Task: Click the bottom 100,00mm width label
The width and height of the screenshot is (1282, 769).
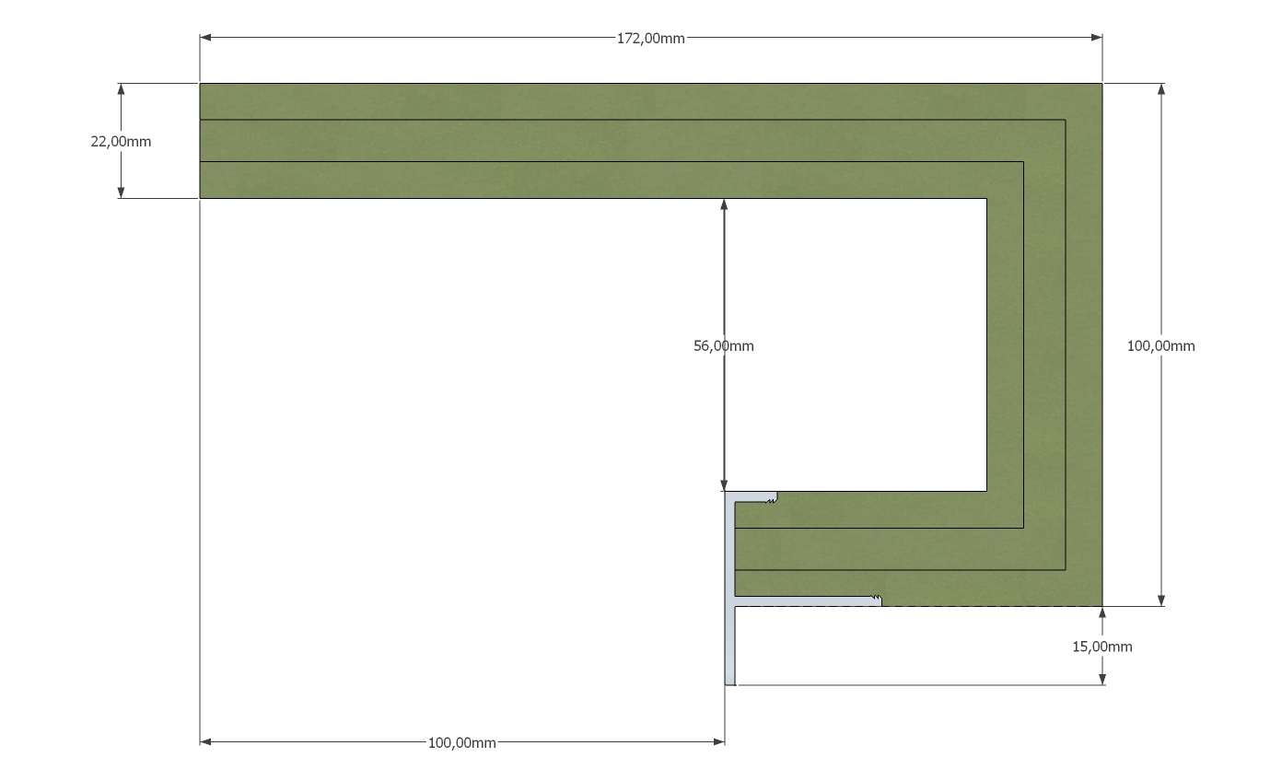Action: (x=462, y=742)
